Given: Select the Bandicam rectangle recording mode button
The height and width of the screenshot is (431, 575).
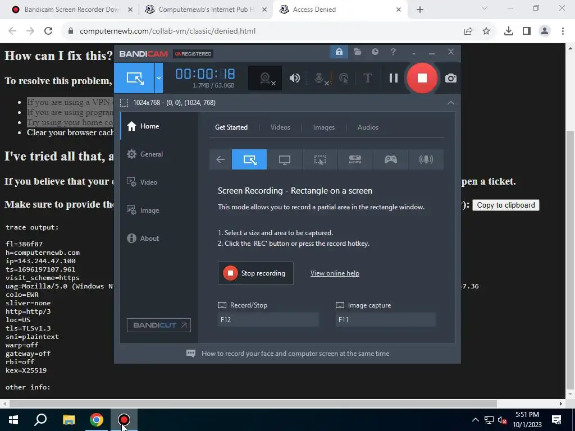Looking at the screenshot, I should tap(135, 78).
